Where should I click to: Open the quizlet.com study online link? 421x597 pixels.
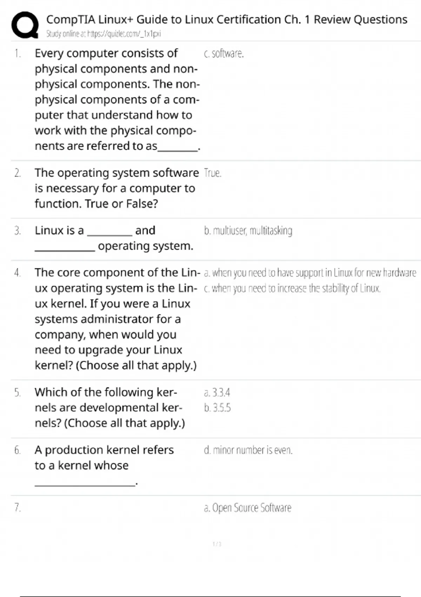[x=103, y=34]
